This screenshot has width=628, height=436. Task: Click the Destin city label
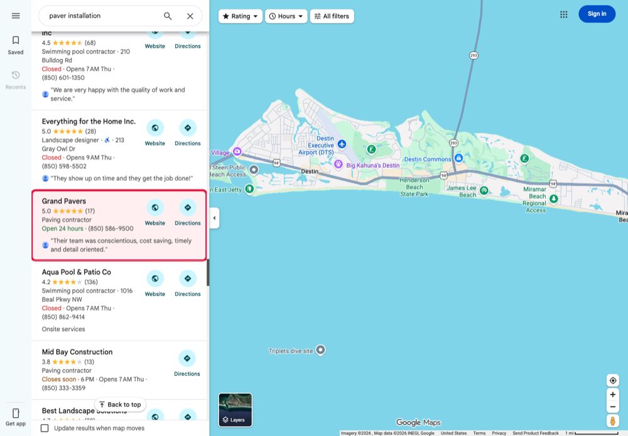[x=310, y=171]
